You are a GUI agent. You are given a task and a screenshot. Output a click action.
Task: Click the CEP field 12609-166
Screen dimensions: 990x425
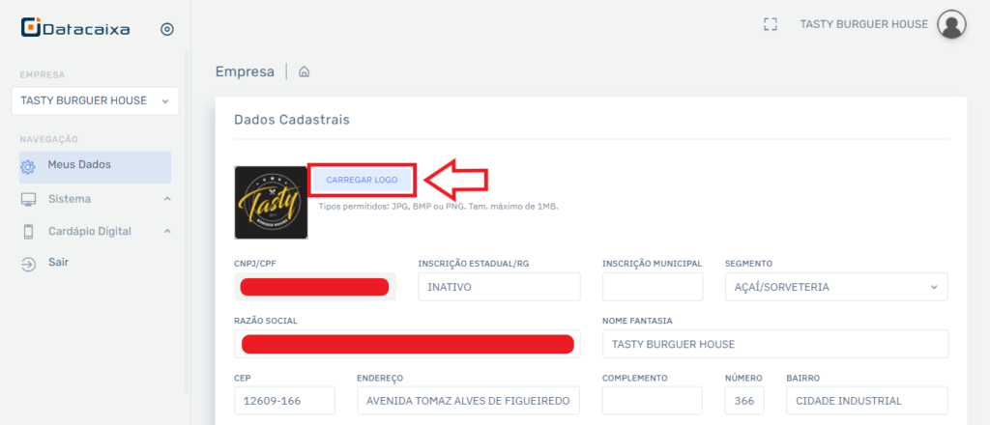(284, 401)
